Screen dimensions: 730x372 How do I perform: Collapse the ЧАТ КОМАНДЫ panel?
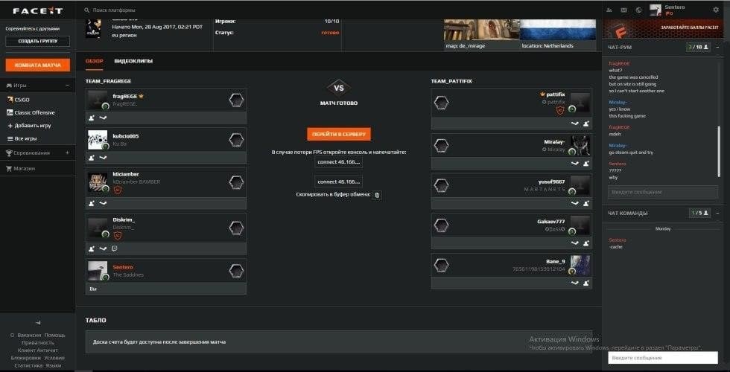click(718, 213)
